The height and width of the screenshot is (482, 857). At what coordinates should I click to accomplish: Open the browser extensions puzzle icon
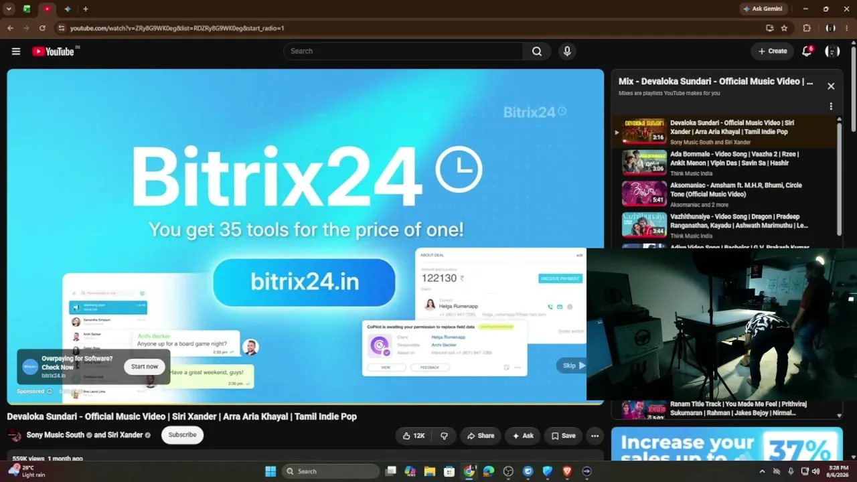(x=807, y=28)
